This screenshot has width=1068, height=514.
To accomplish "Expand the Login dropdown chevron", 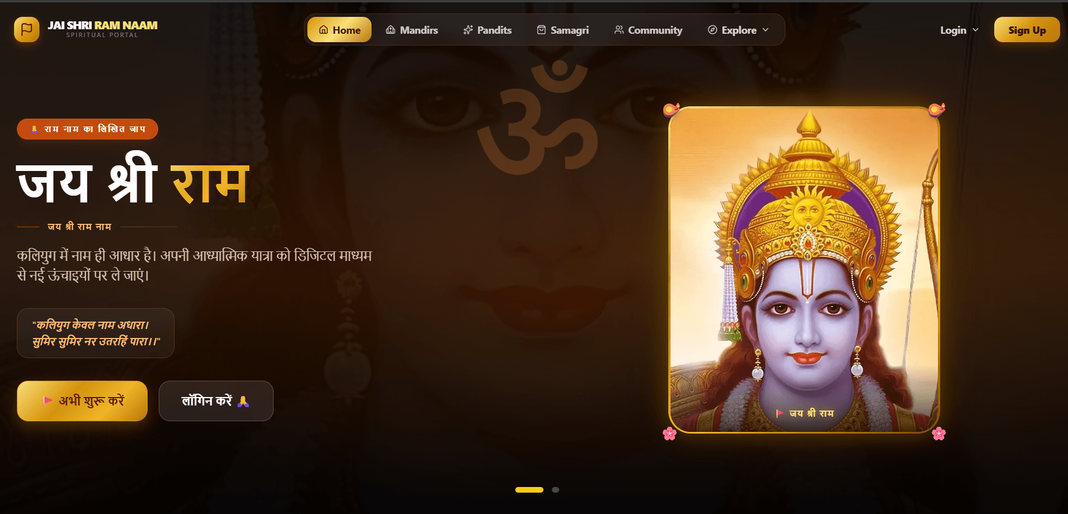I will pos(975,30).
